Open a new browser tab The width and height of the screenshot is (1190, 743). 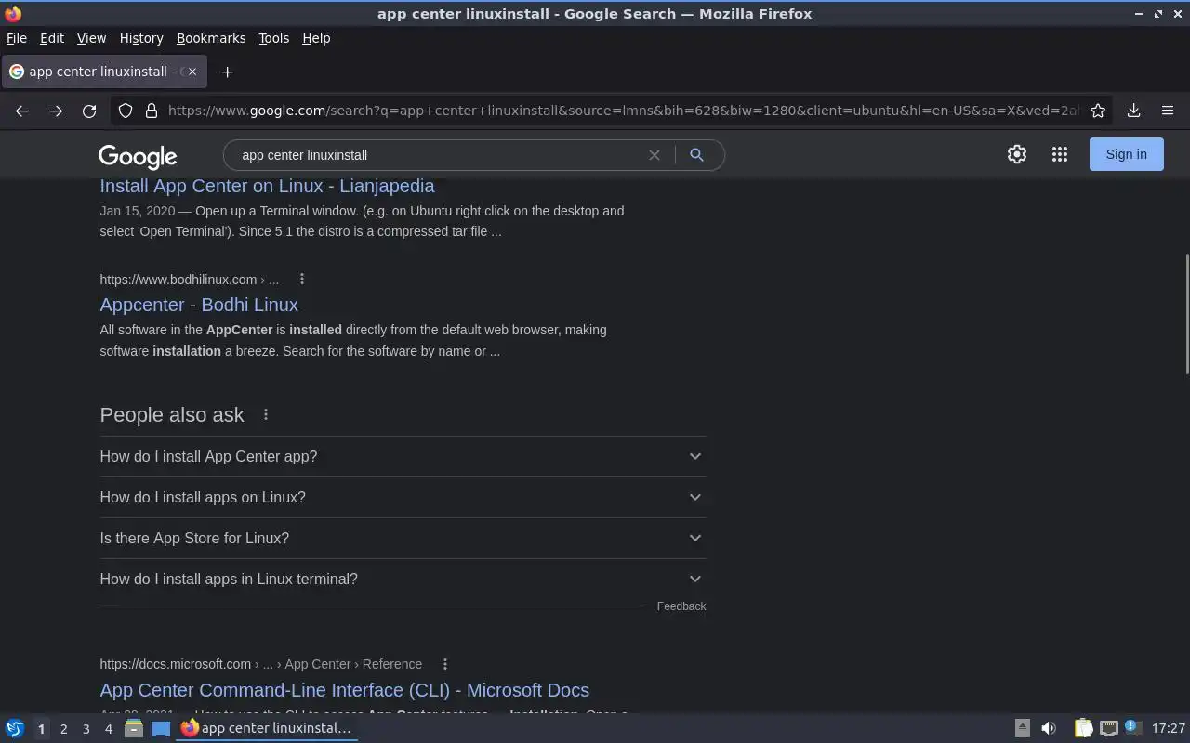pos(227,72)
